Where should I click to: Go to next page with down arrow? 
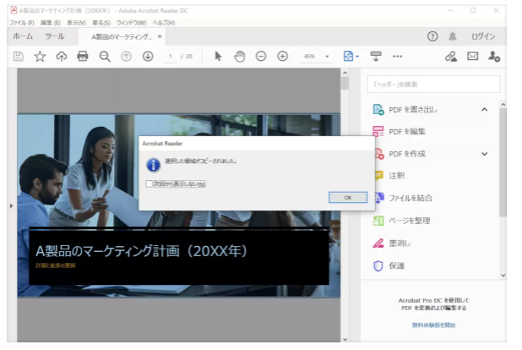pos(148,56)
